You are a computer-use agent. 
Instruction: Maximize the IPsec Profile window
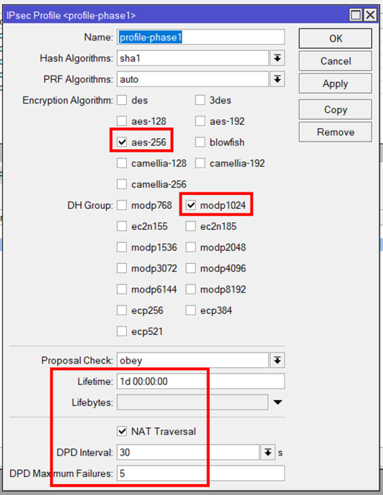356,15
